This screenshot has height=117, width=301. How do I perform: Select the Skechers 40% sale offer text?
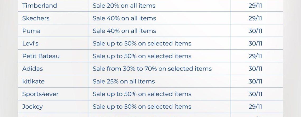[124, 18]
